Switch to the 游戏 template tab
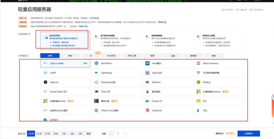Image resolution: width=274 pixels, height=139 pixels. [x=214, y=56]
